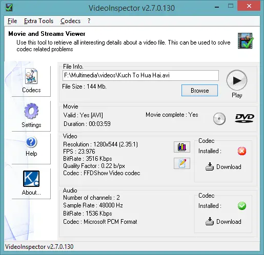This screenshot has width=264, height=255.
Task: Select the 'Resolution : 1280x544 (2.35:1)' text
Action: coord(100,144)
